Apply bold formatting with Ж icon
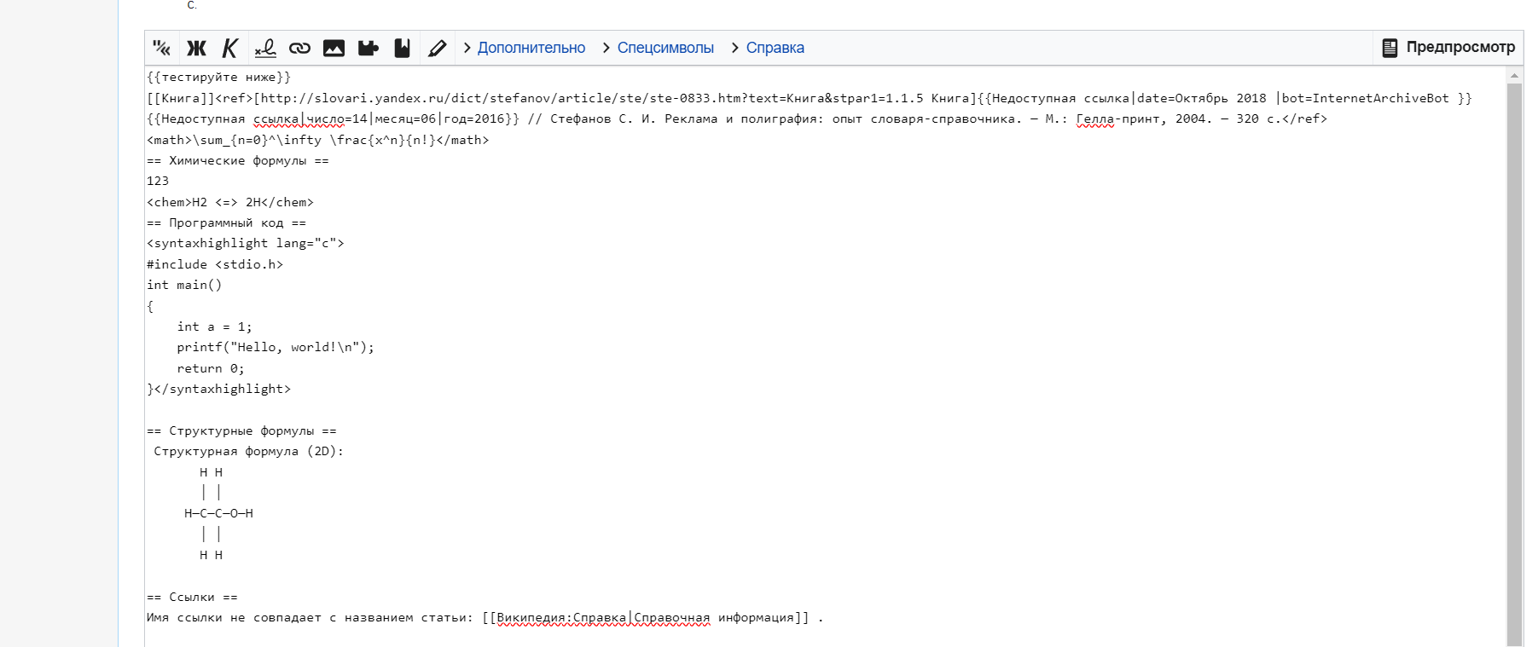This screenshot has width=1538, height=647. pos(196,48)
